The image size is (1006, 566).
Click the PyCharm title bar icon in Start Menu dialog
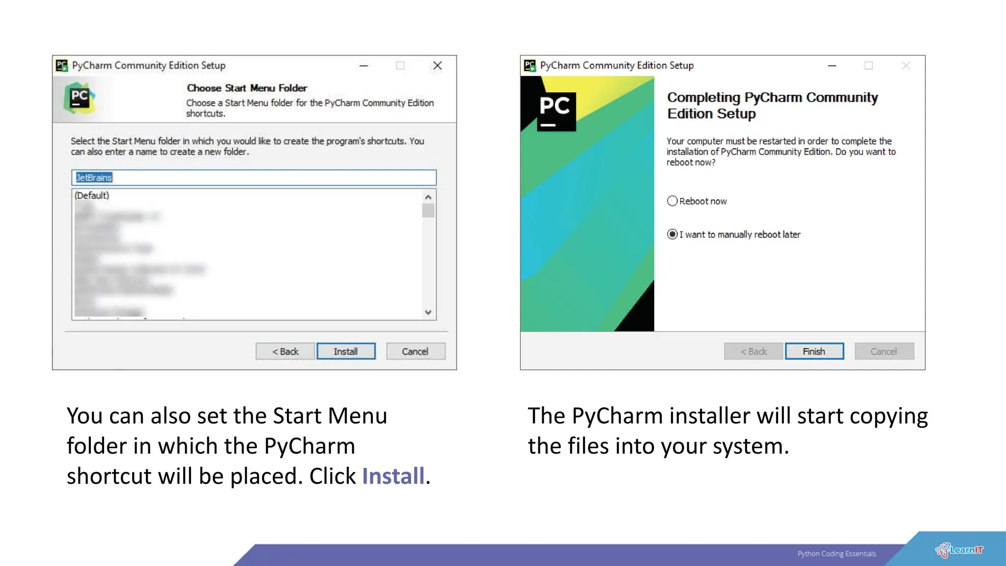(x=62, y=65)
